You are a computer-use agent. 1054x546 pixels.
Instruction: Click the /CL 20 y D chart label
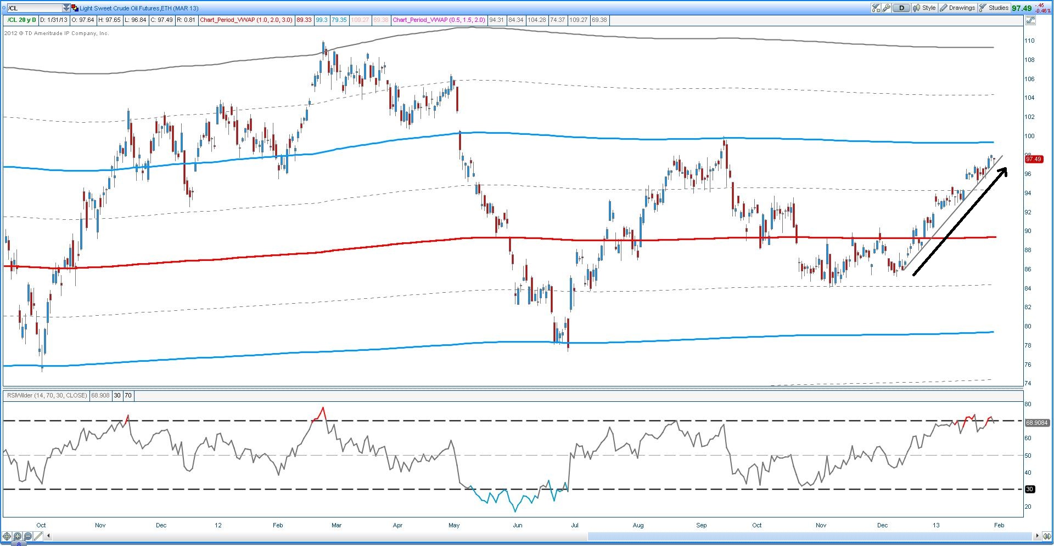click(x=21, y=20)
